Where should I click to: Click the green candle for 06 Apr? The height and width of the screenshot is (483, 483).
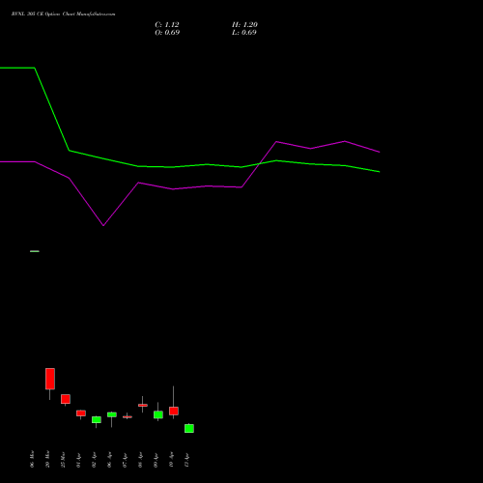[112, 414]
